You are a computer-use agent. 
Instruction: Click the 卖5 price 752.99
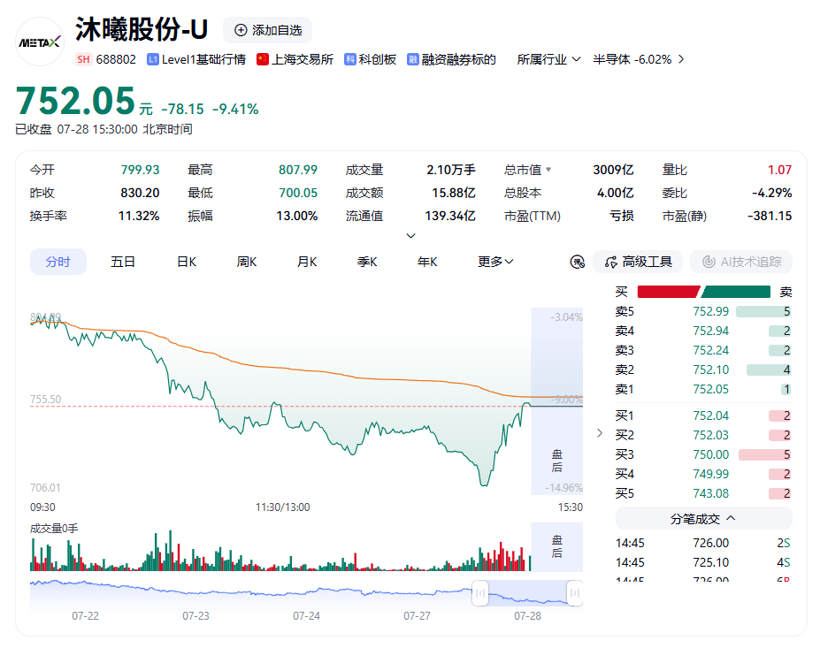[x=710, y=311]
